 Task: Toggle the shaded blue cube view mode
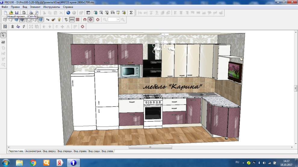point(40,20)
